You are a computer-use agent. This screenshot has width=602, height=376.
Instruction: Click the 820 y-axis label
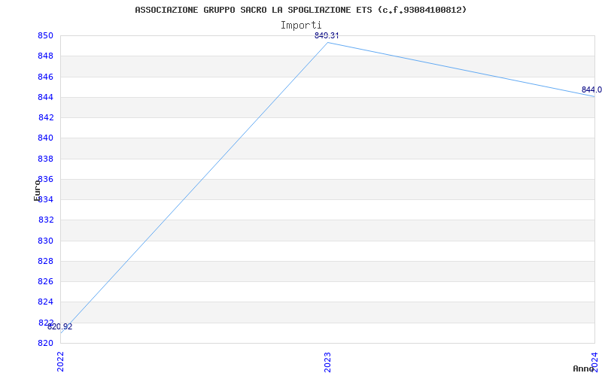click(x=47, y=343)
